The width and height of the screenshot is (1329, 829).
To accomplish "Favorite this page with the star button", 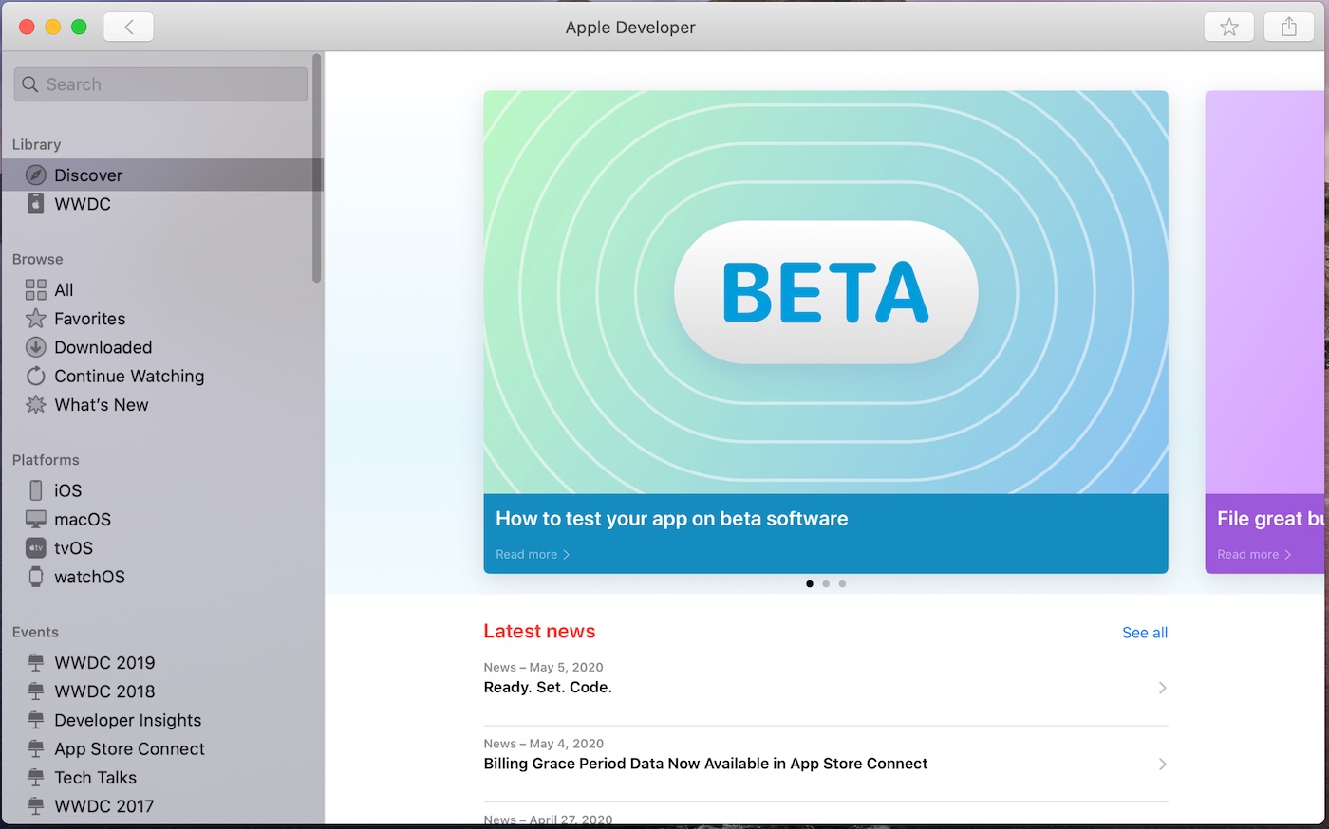I will (x=1228, y=27).
